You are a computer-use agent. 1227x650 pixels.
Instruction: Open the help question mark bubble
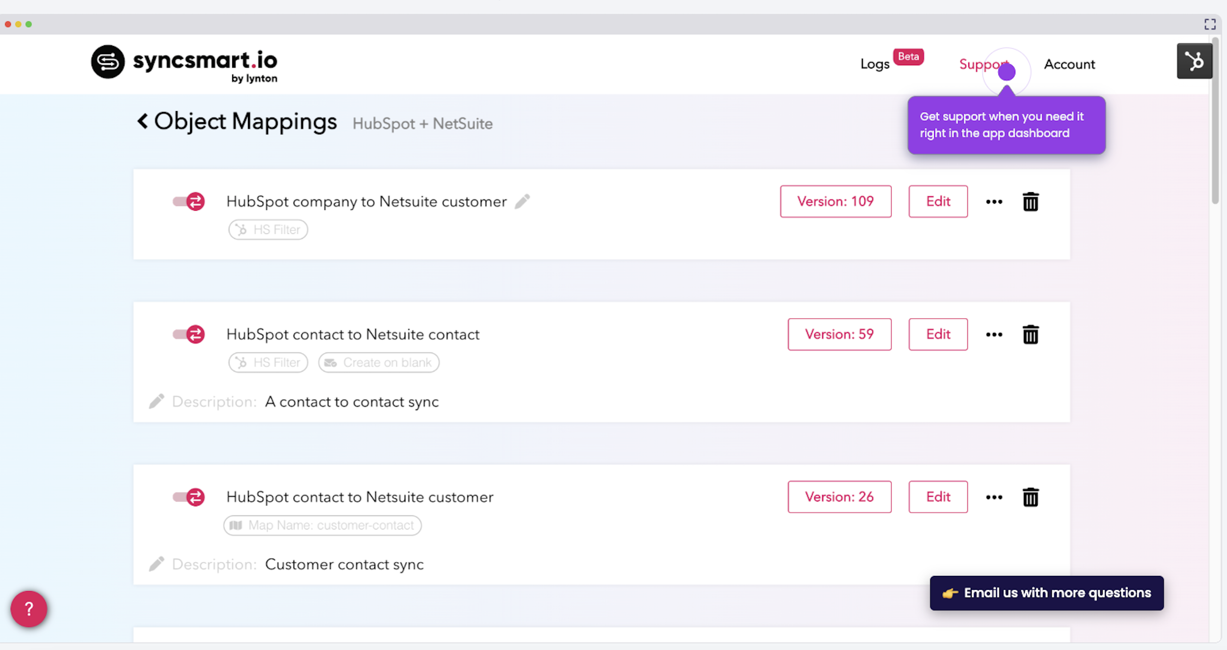pos(28,608)
